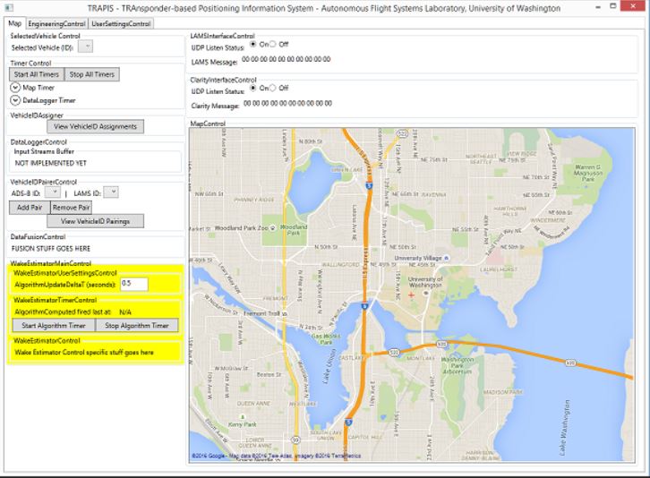
Task: Open the UserSettingsControl tab
Action: (121, 24)
